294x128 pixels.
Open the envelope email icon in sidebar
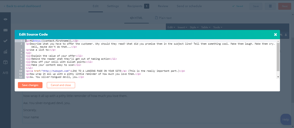[x=5, y=30]
